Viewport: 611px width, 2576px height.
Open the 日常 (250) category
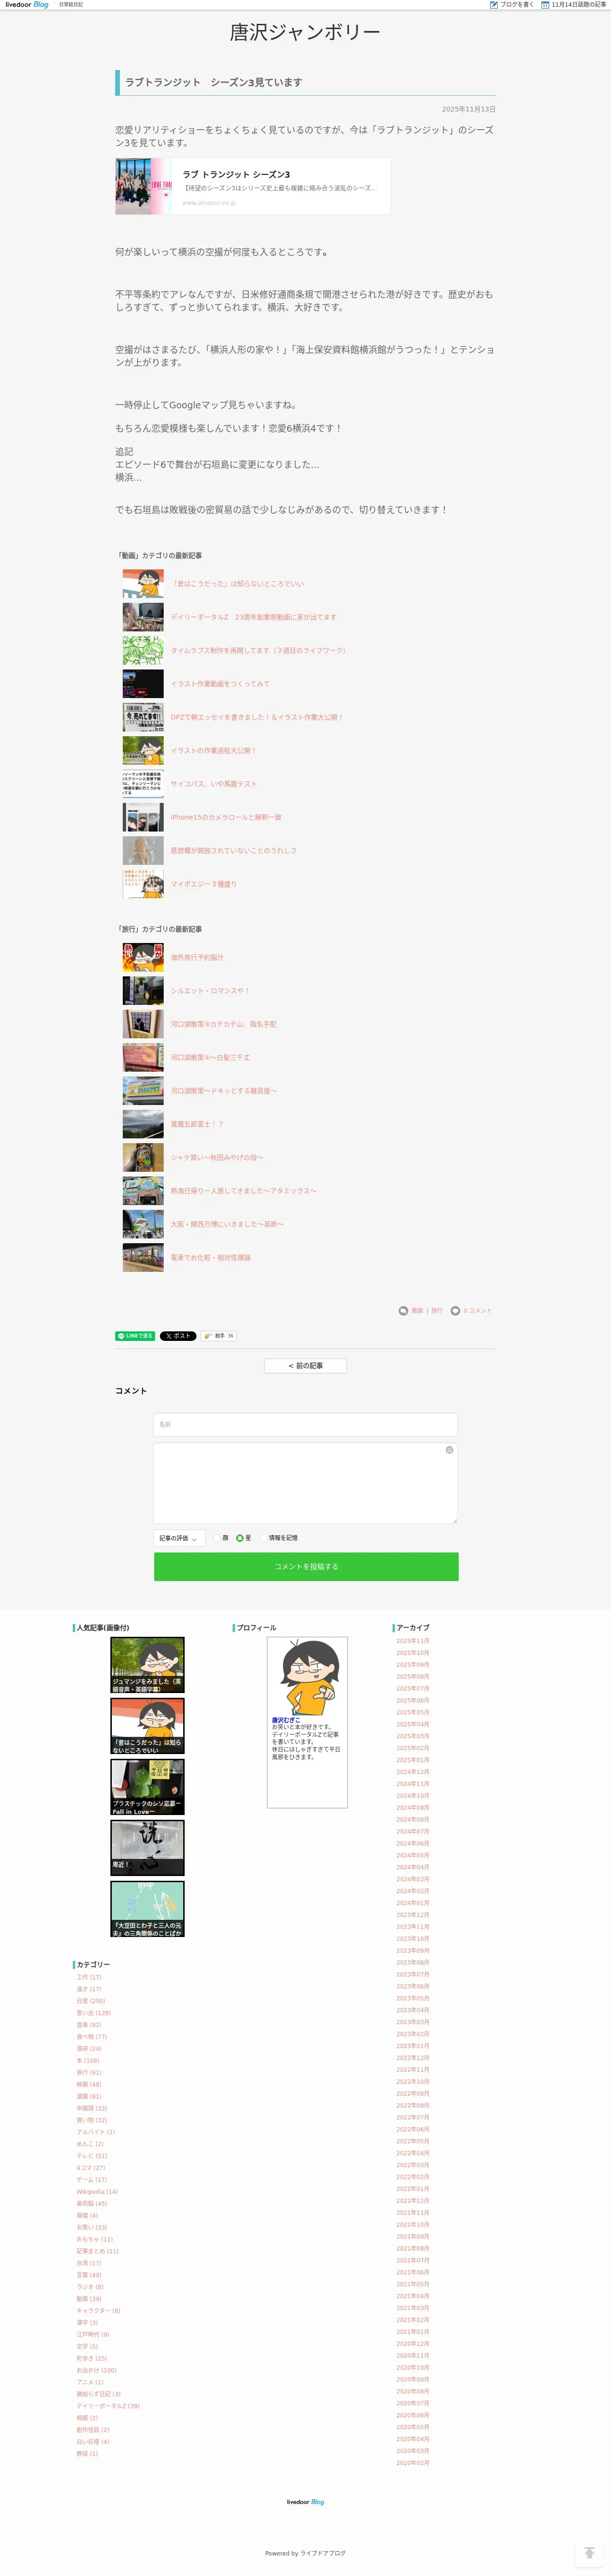(91, 2001)
